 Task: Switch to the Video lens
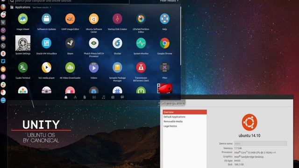[94, 97]
